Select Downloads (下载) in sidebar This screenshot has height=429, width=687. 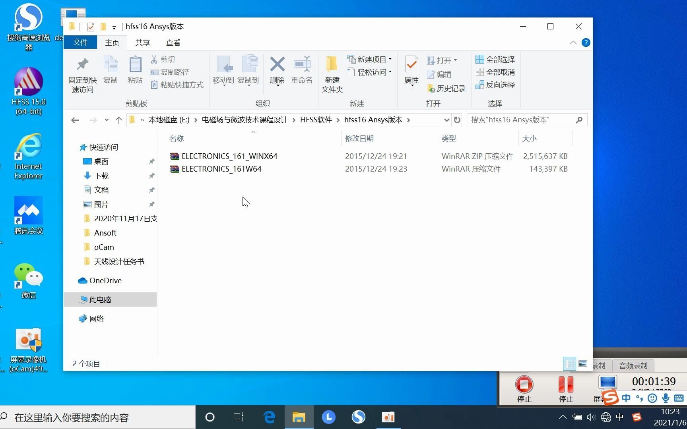[101, 176]
